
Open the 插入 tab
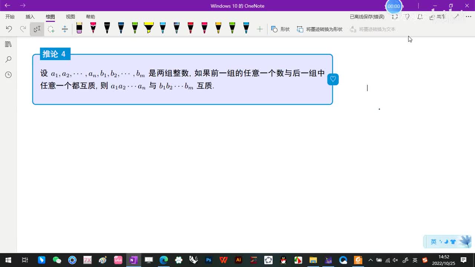click(30, 17)
